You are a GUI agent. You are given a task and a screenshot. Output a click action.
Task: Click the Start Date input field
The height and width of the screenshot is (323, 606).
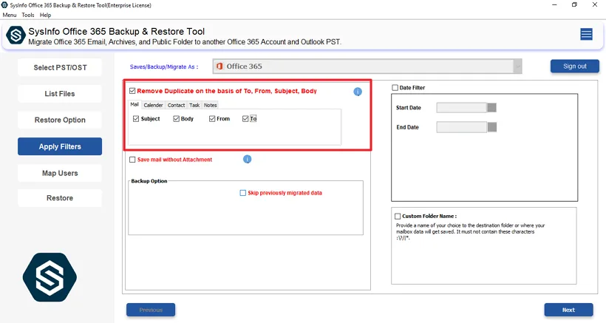461,108
